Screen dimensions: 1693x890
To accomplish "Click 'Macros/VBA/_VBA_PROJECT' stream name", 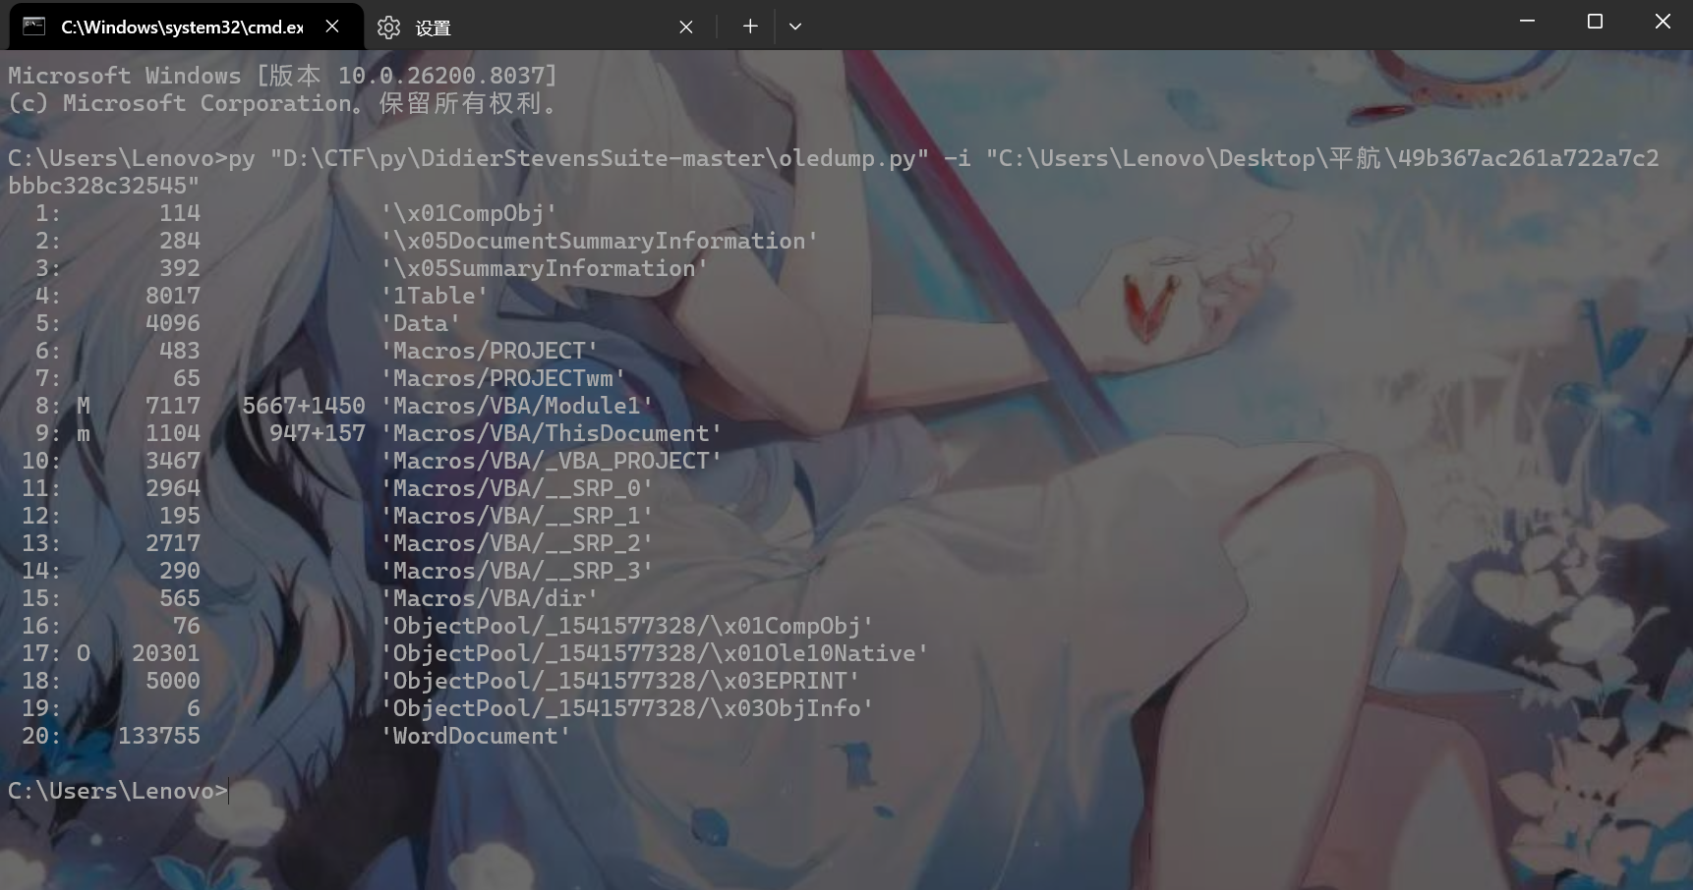I will pos(552,461).
